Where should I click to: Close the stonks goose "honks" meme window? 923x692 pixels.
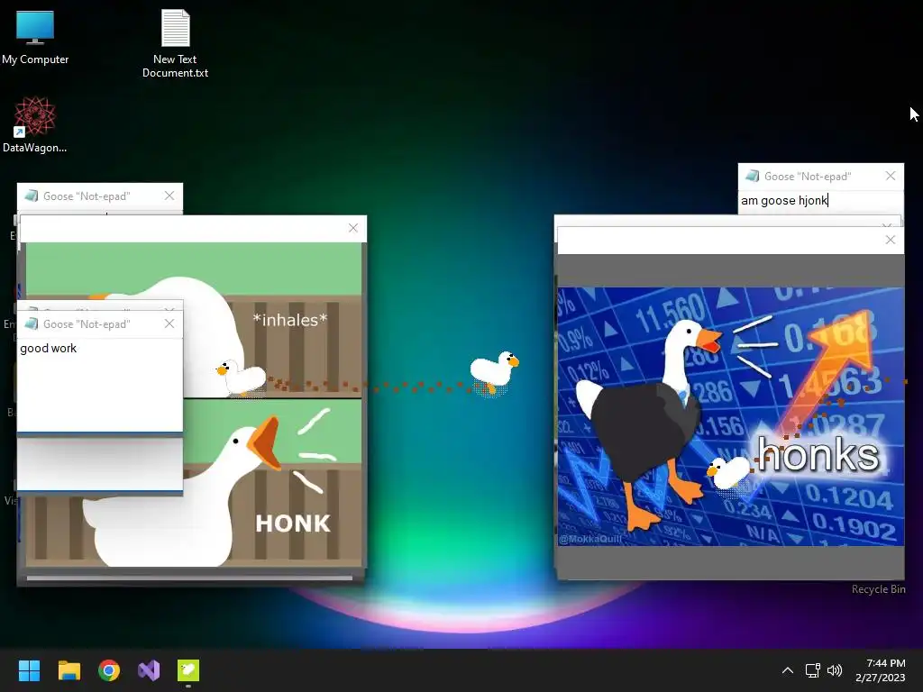coord(891,240)
